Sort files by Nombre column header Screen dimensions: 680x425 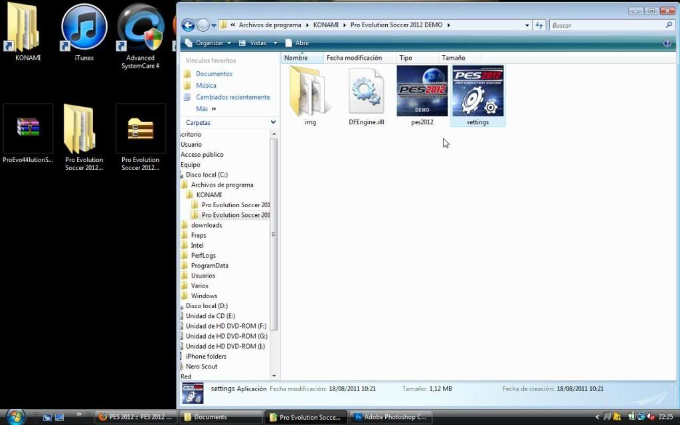tap(296, 58)
